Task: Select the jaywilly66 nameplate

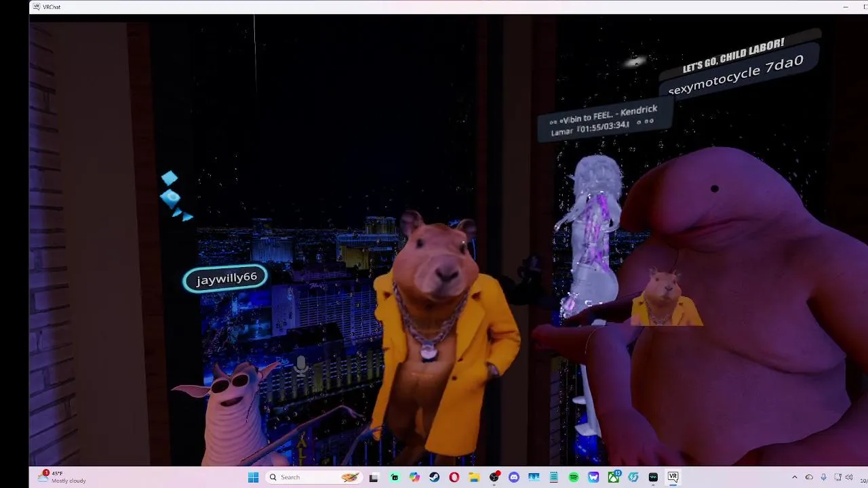Action: tap(226, 279)
